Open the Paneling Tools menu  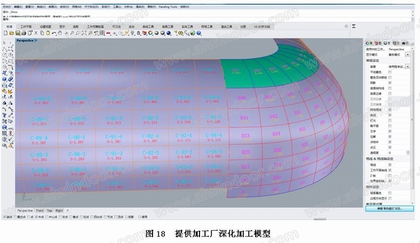pos(168,7)
